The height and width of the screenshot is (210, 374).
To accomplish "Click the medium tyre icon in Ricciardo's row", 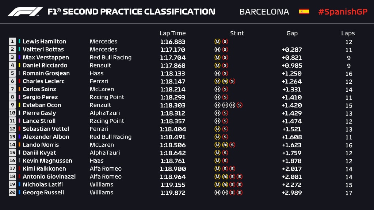I will (217, 66).
